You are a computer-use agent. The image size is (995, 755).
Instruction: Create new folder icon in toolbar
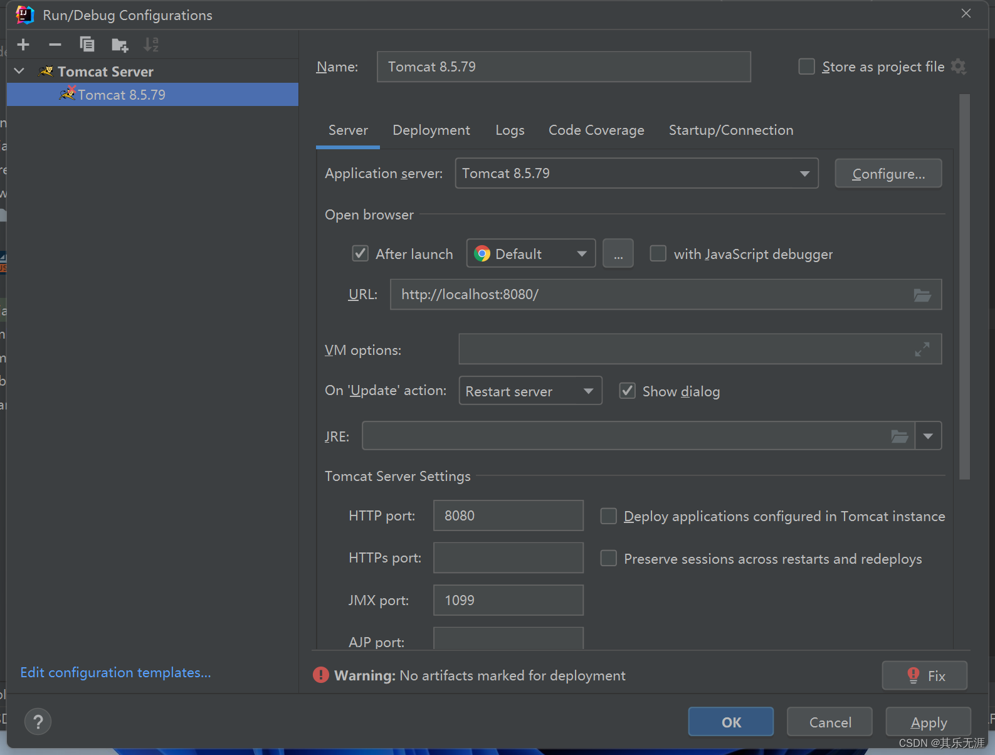(119, 45)
